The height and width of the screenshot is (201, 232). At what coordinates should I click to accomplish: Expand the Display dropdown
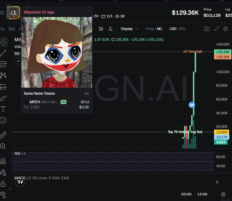[129, 29]
